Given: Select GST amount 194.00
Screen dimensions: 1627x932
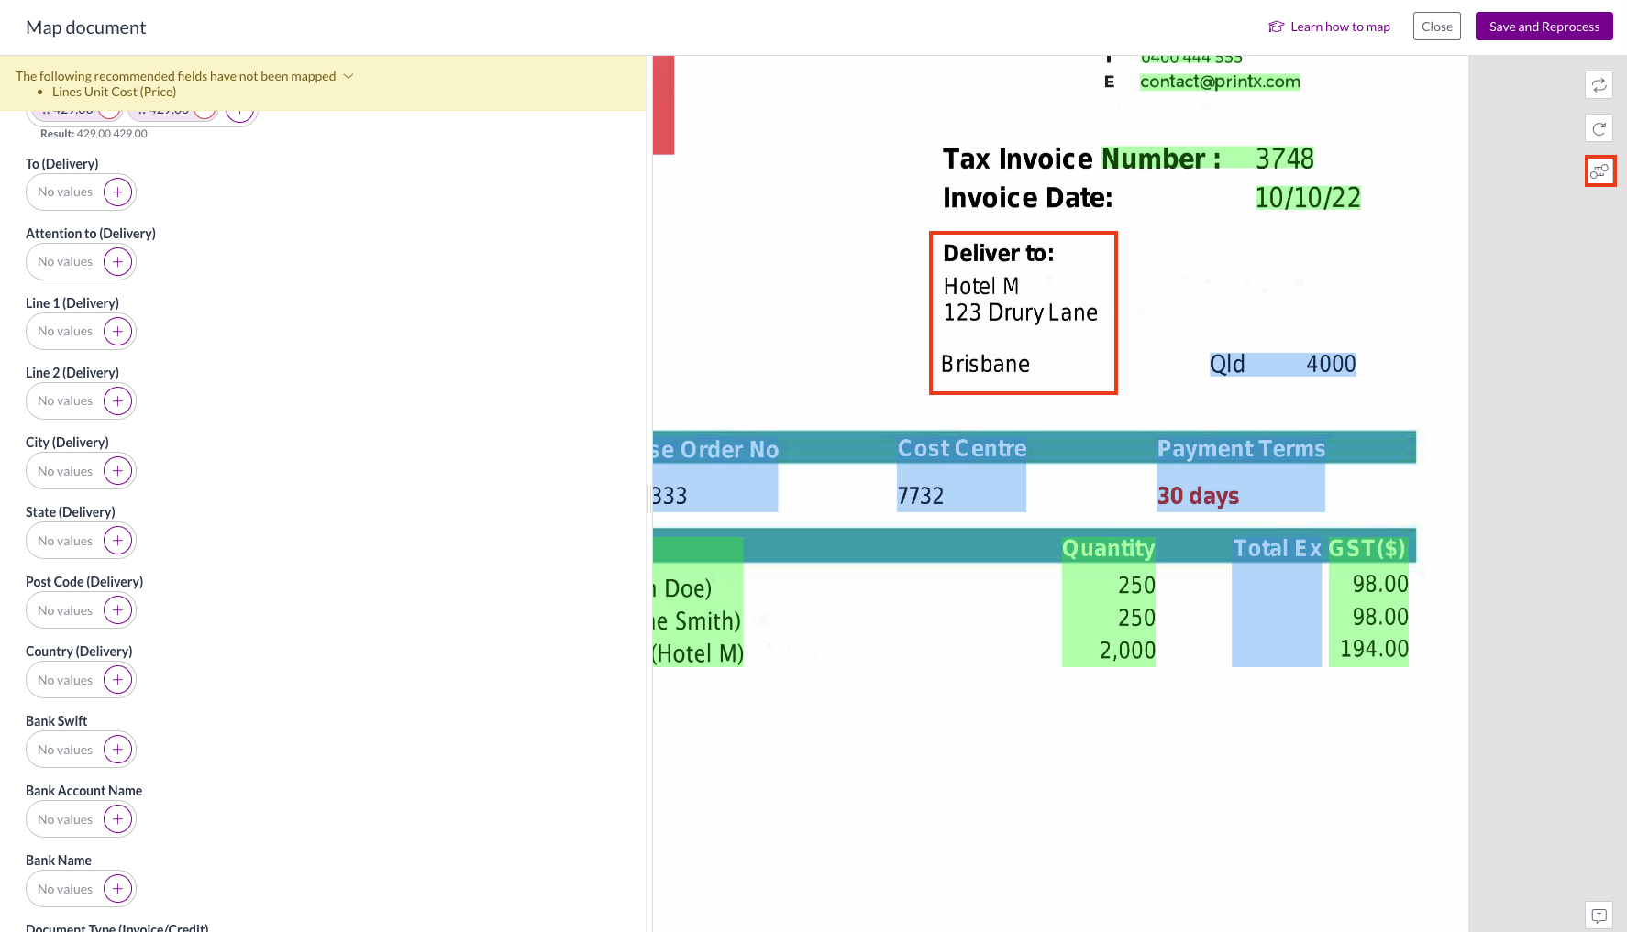Looking at the screenshot, I should tap(1374, 650).
